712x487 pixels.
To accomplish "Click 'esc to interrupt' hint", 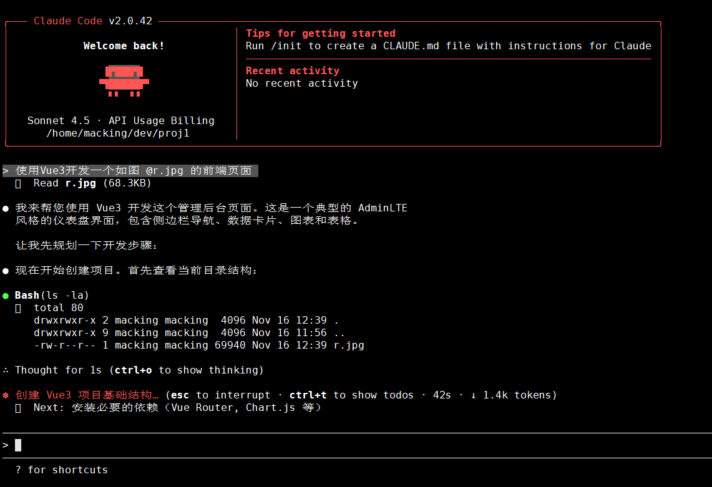I will (x=220, y=395).
